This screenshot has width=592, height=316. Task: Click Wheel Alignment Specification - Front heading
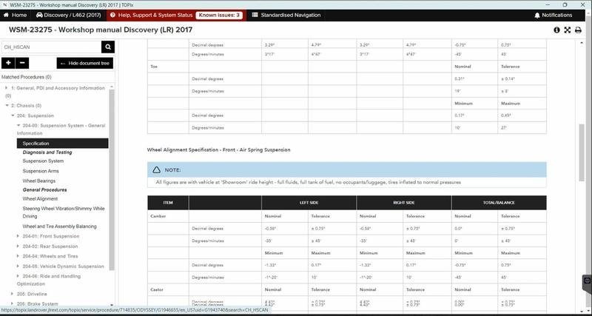coord(218,150)
